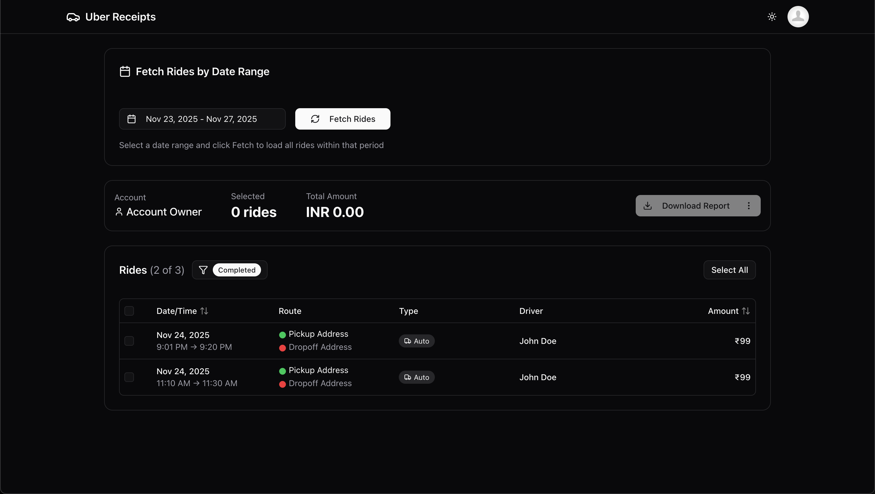The width and height of the screenshot is (875, 494).
Task: Click the calendar icon in date field
Action: [132, 119]
